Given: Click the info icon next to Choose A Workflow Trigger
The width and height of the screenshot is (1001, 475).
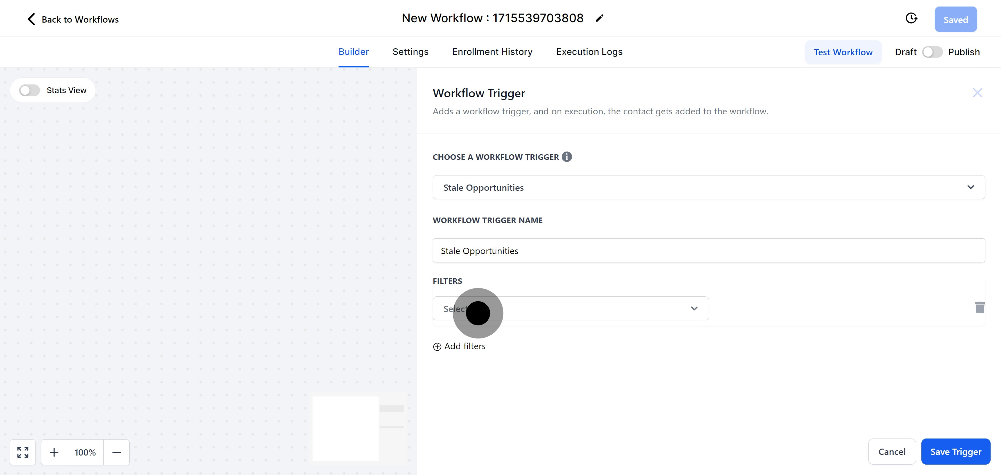Looking at the screenshot, I should 567,156.
